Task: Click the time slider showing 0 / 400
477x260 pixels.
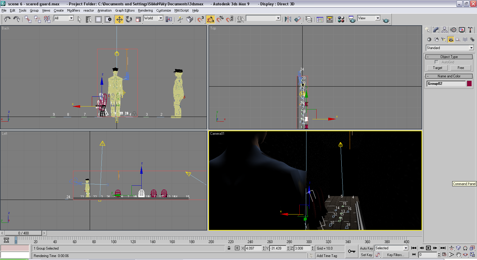Action: [x=24, y=233]
